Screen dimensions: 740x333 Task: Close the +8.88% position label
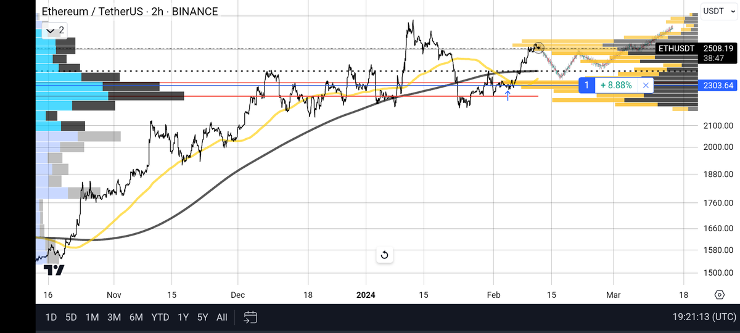click(x=646, y=85)
